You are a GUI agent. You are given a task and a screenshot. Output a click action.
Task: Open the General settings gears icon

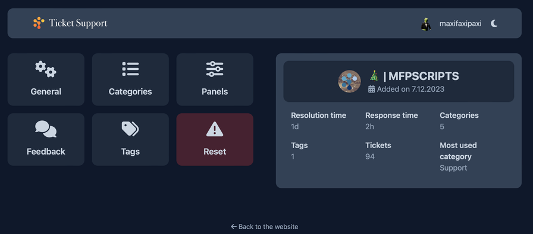click(46, 69)
